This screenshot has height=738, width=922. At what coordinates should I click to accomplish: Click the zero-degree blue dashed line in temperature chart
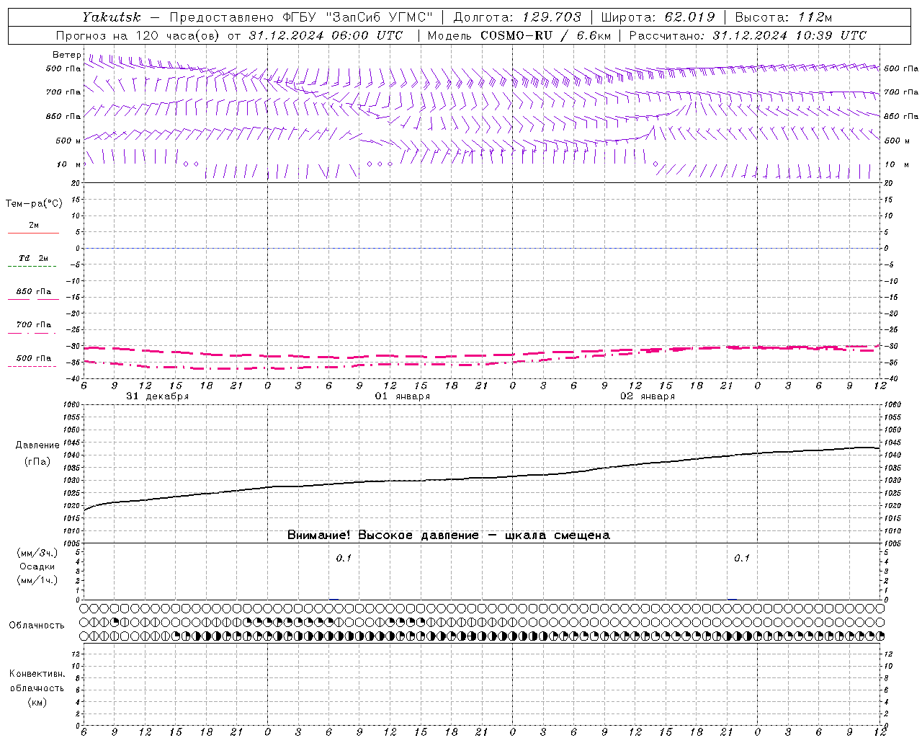[x=483, y=248]
